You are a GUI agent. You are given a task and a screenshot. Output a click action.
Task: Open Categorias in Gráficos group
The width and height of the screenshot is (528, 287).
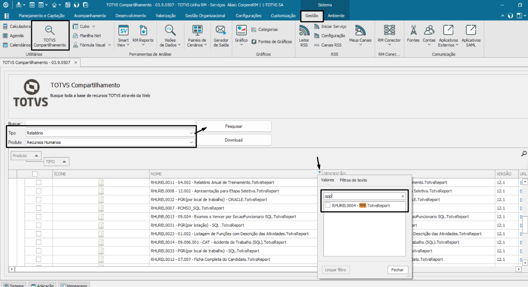click(x=264, y=29)
